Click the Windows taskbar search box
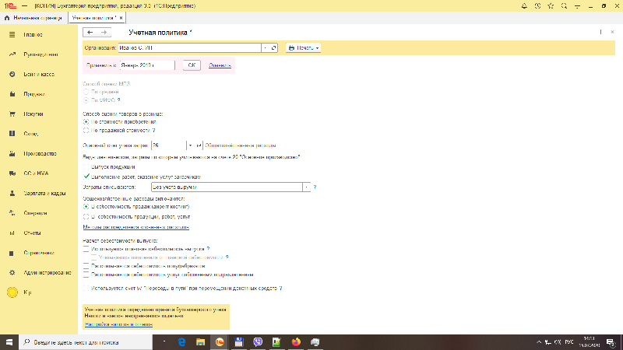This screenshot has width=623, height=350. click(86, 342)
